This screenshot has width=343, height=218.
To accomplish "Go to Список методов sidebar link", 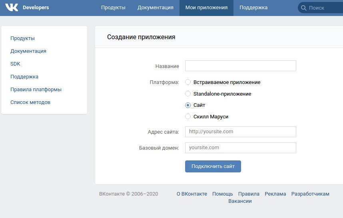I will pyautogui.click(x=30, y=102).
